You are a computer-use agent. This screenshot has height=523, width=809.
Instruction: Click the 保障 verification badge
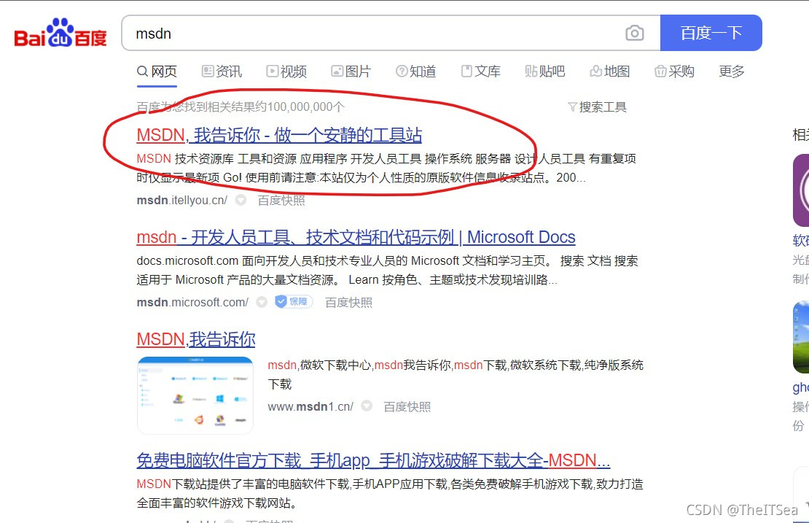(294, 301)
